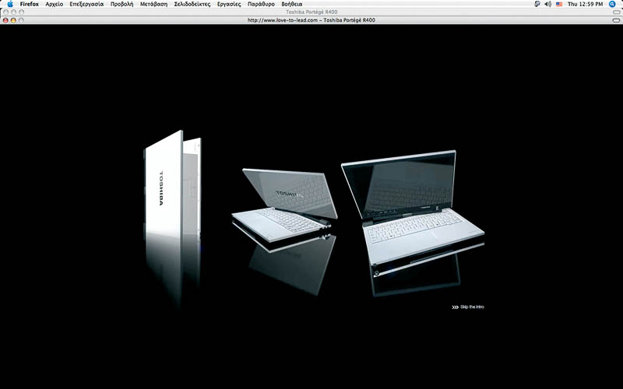Open the Επεξεργασία menu
623x389 pixels.
pyautogui.click(x=86, y=4)
